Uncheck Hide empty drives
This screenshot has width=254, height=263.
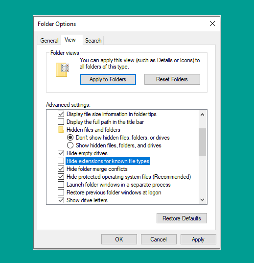click(61, 153)
